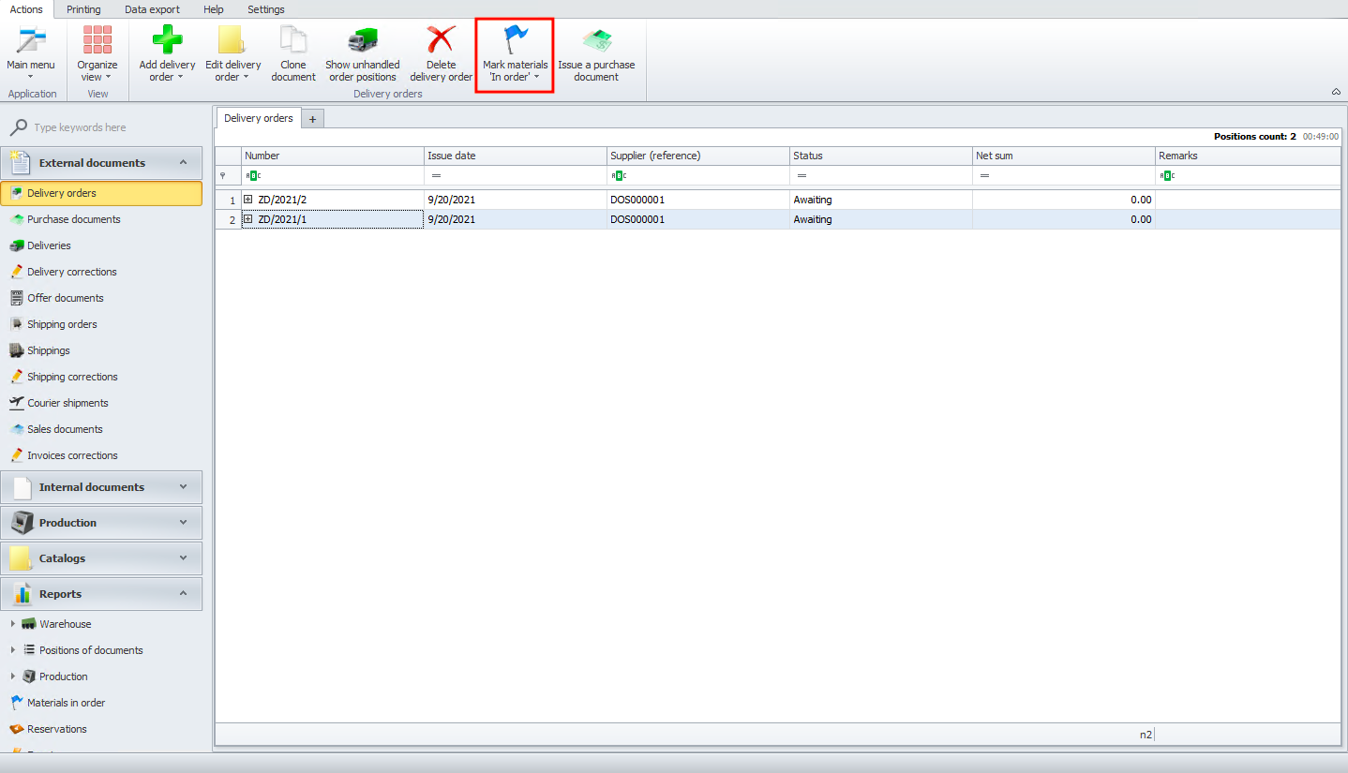The image size is (1348, 773).
Task: Expand row ZD/2021/1 plus box
Action: pyautogui.click(x=248, y=219)
